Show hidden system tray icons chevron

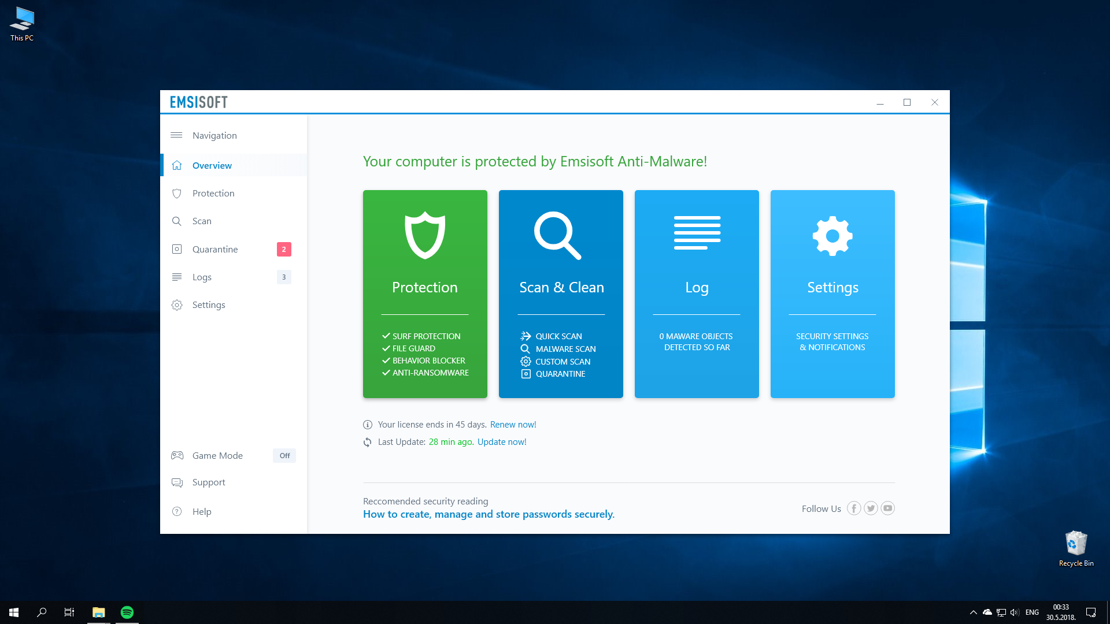coord(974,612)
